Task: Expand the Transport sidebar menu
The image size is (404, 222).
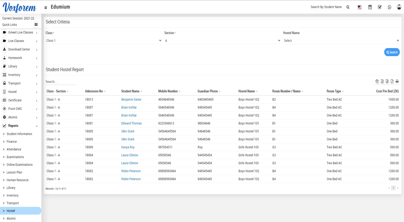Action: 20,83
